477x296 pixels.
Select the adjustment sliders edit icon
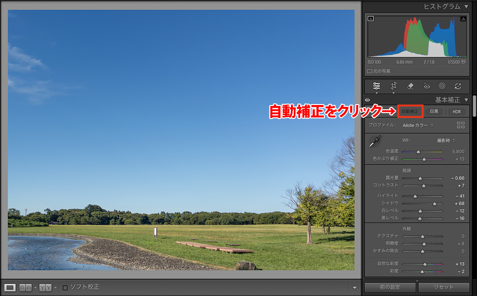pos(376,86)
